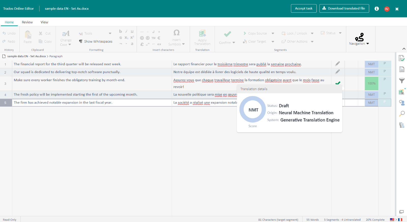Open the Lock / Unlock dropdown arrow
The width and height of the screenshot is (407, 222).
pyautogui.click(x=312, y=33)
